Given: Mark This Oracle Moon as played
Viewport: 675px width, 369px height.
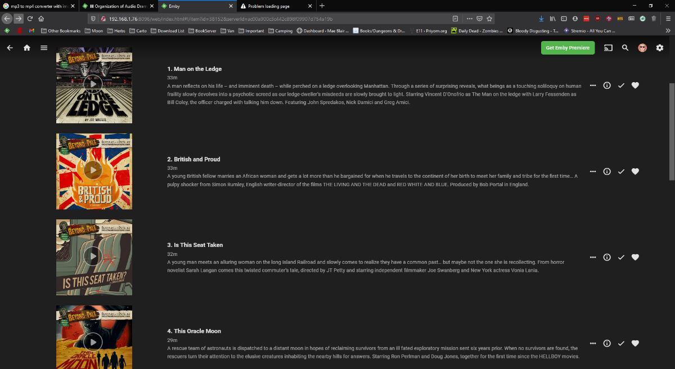Looking at the screenshot, I should pyautogui.click(x=621, y=343).
